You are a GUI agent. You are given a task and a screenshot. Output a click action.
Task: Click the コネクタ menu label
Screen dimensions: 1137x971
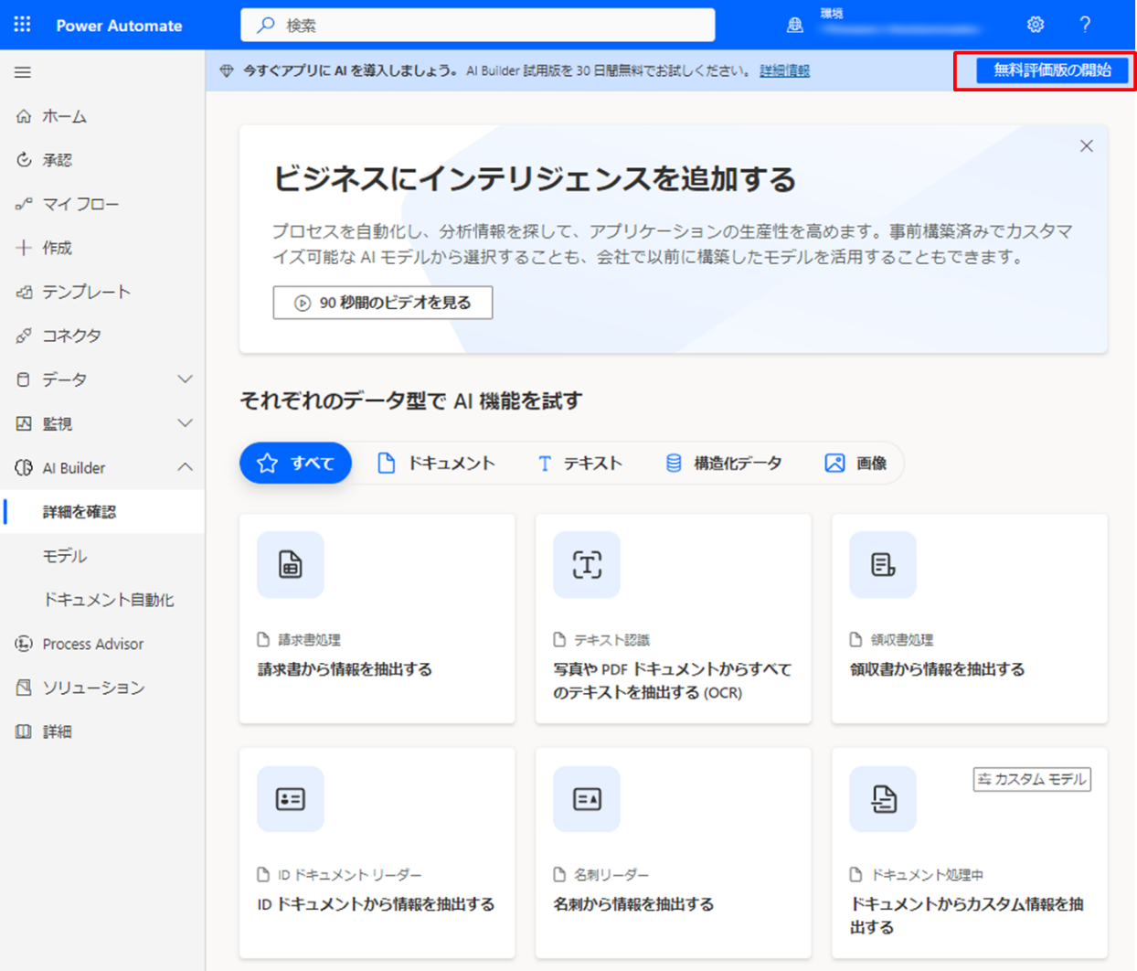pyautogui.click(x=72, y=336)
